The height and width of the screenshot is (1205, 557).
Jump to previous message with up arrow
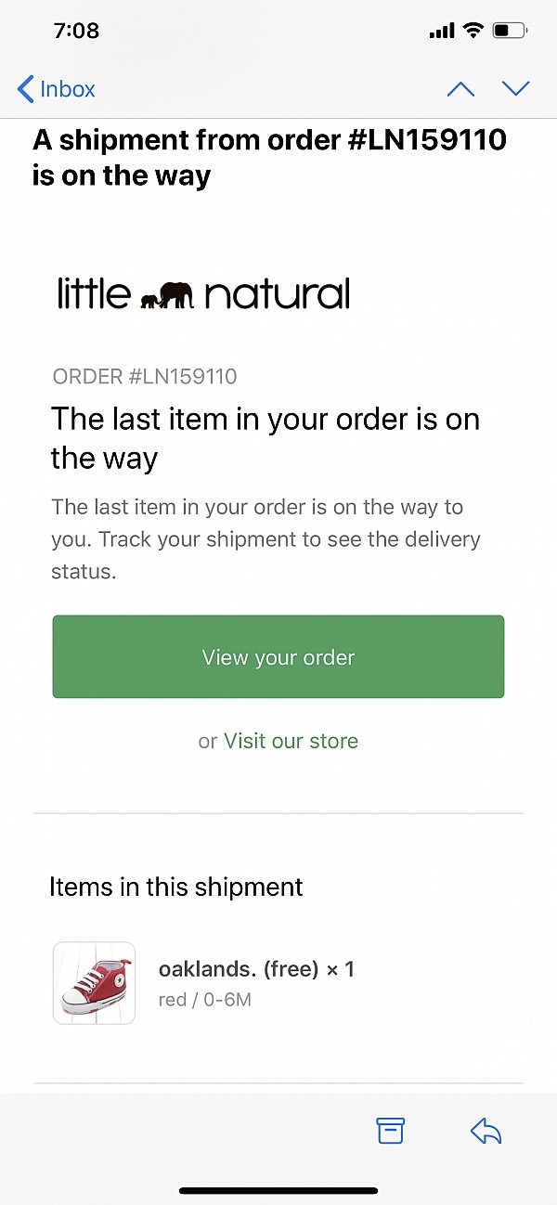pyautogui.click(x=460, y=89)
